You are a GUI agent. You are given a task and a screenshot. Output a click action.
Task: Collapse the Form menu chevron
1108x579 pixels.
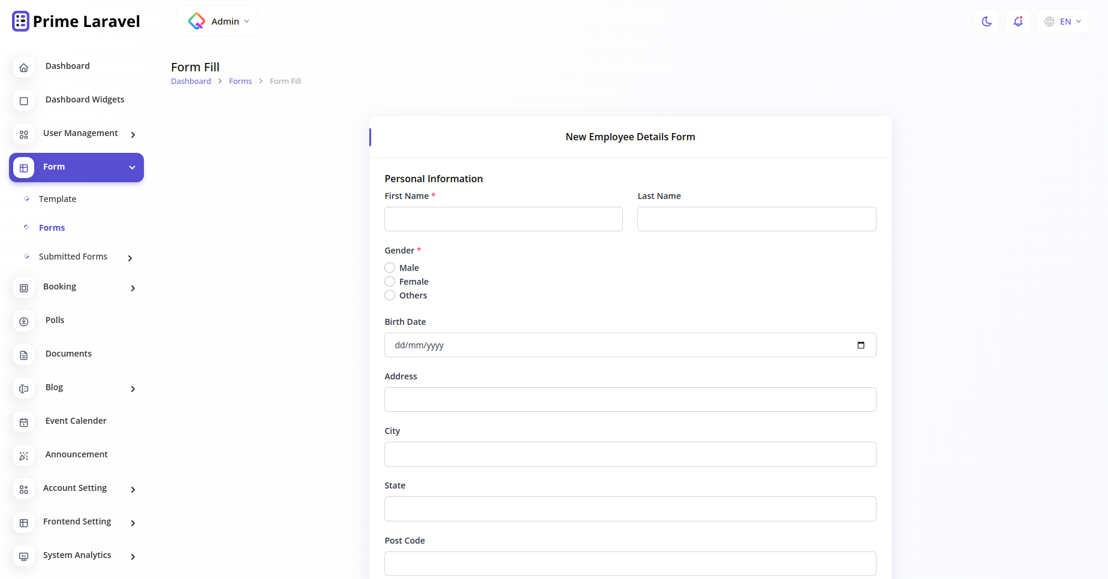click(x=132, y=167)
